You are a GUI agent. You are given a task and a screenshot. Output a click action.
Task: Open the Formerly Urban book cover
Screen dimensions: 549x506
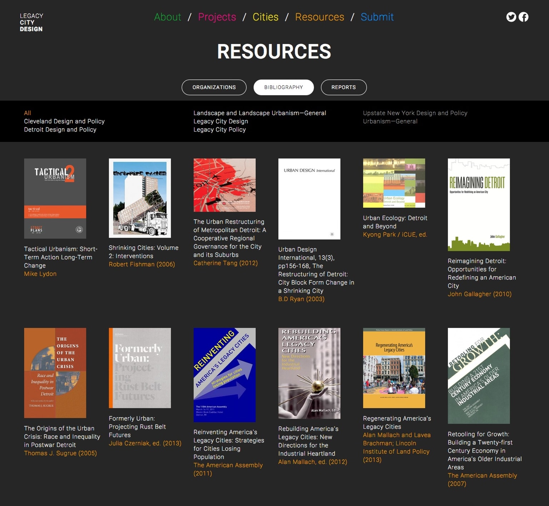pyautogui.click(x=140, y=368)
